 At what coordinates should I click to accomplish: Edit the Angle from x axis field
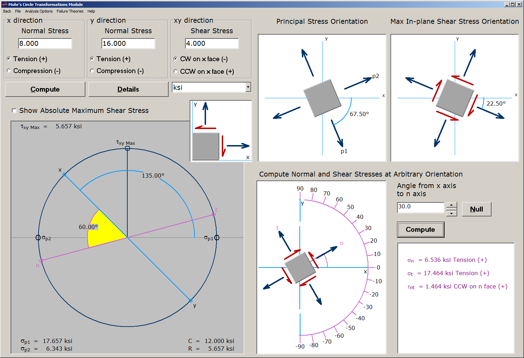coord(420,207)
